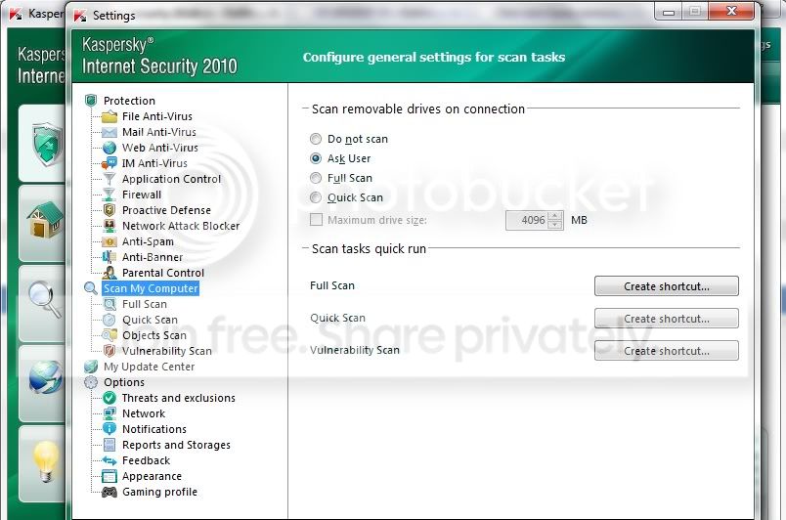Screen dimensions: 786x520
Task: Choose Quick Scan for removable drives
Action: [316, 197]
